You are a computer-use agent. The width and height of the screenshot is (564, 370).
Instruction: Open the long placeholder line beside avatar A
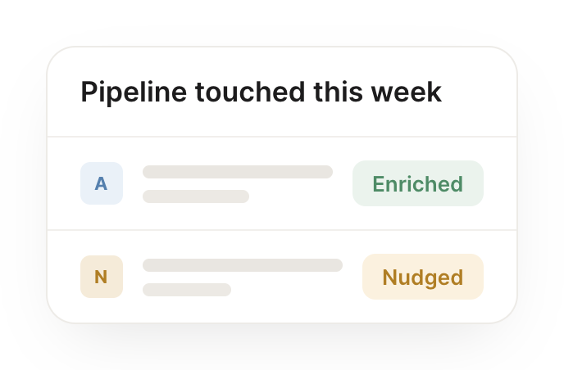(238, 172)
